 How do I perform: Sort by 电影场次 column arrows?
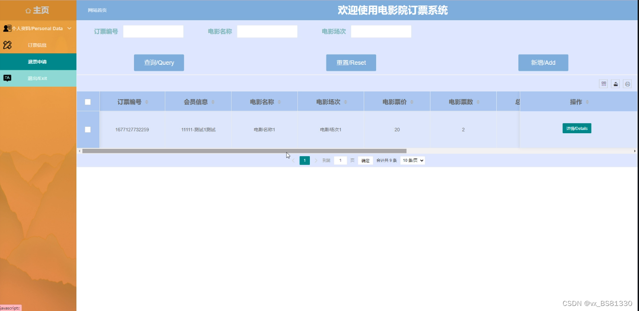[x=345, y=102]
